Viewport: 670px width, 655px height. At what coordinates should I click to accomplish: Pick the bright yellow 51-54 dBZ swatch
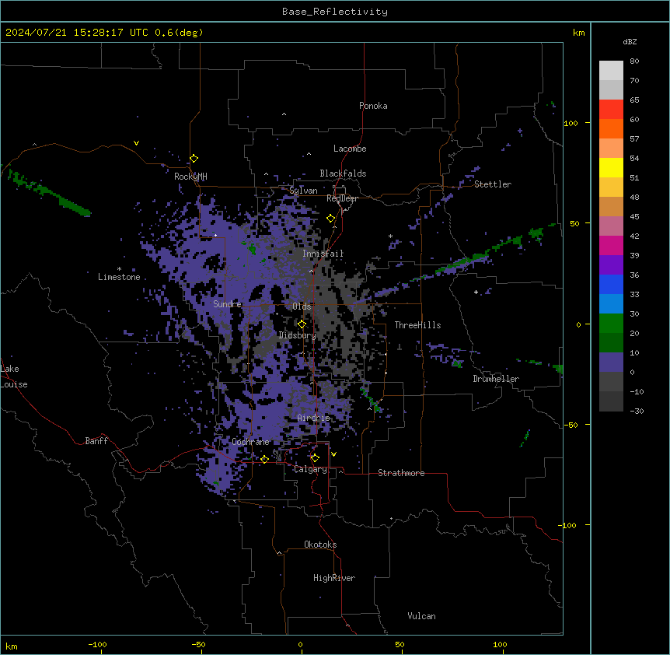pyautogui.click(x=611, y=167)
